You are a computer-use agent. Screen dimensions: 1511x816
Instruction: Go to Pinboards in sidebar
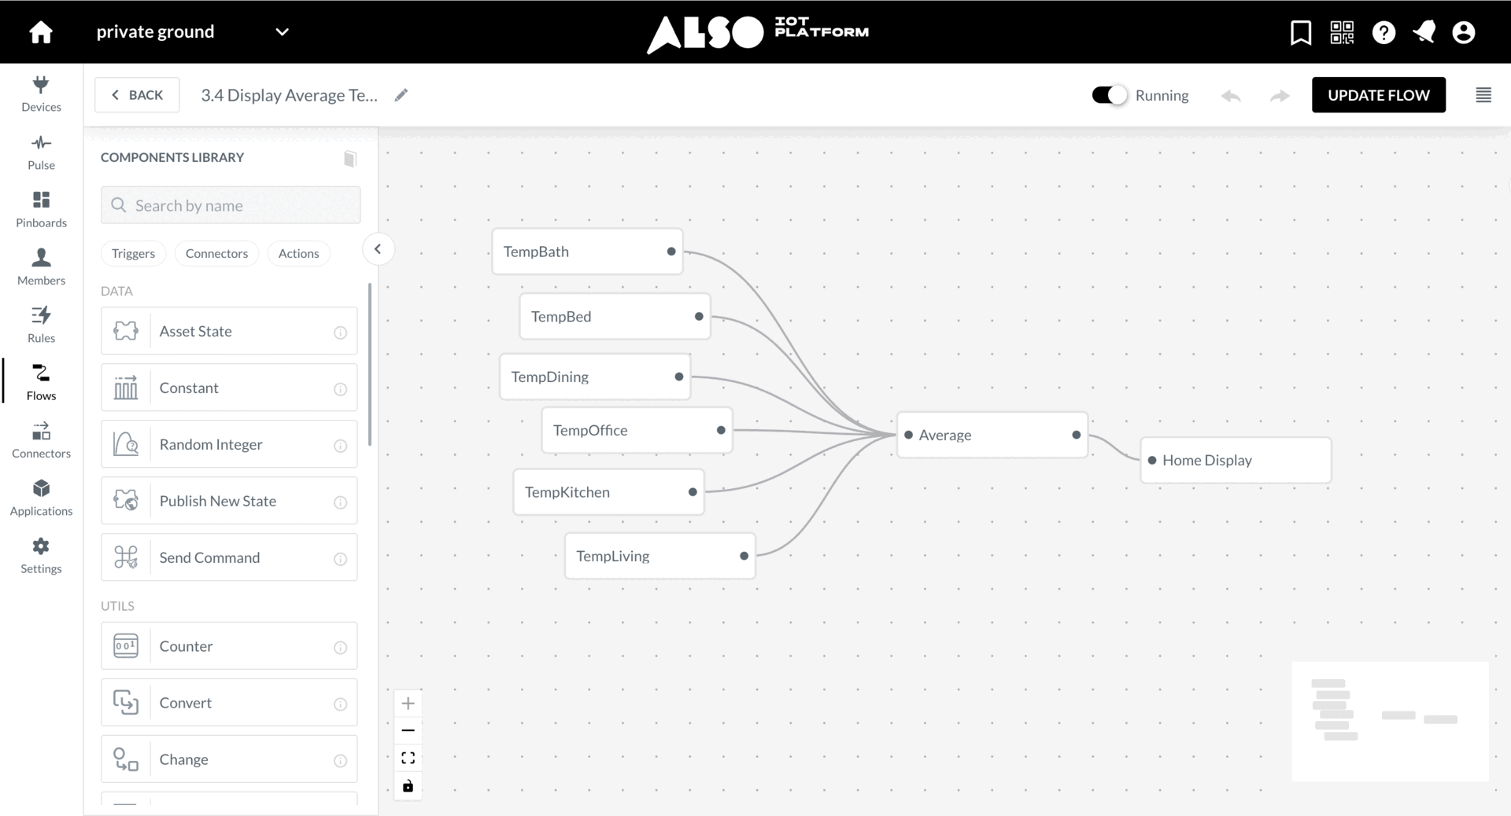click(41, 209)
